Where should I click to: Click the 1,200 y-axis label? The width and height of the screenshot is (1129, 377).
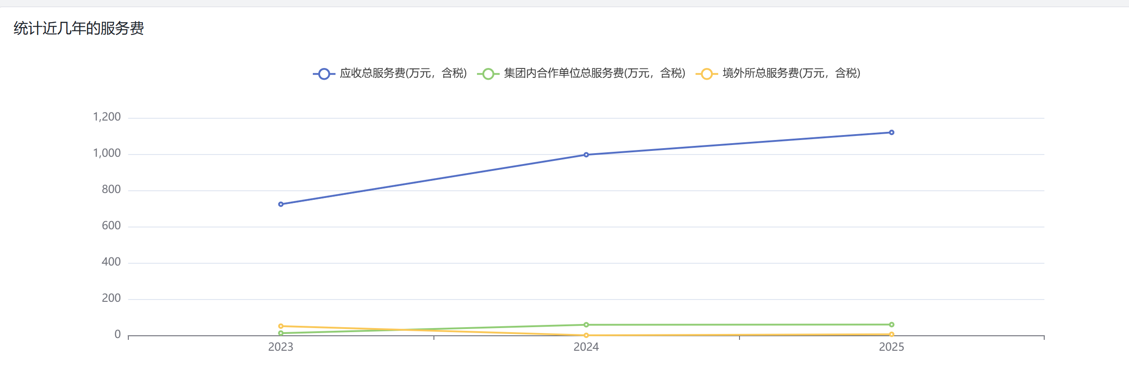tap(107, 117)
